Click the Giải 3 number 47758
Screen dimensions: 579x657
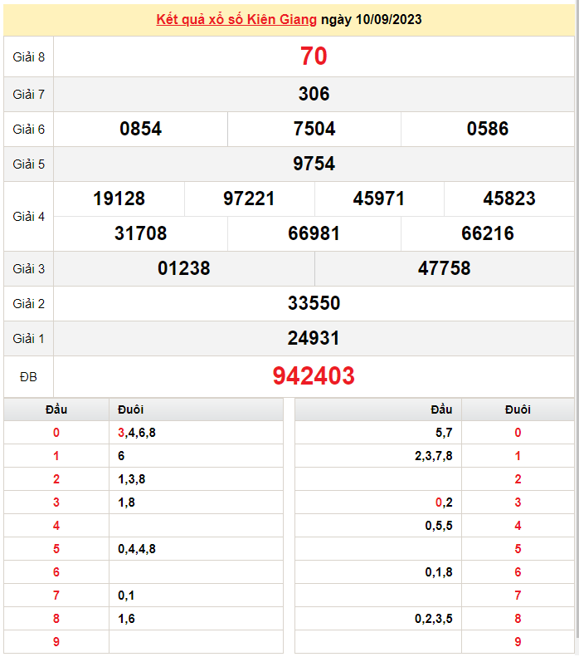click(445, 268)
